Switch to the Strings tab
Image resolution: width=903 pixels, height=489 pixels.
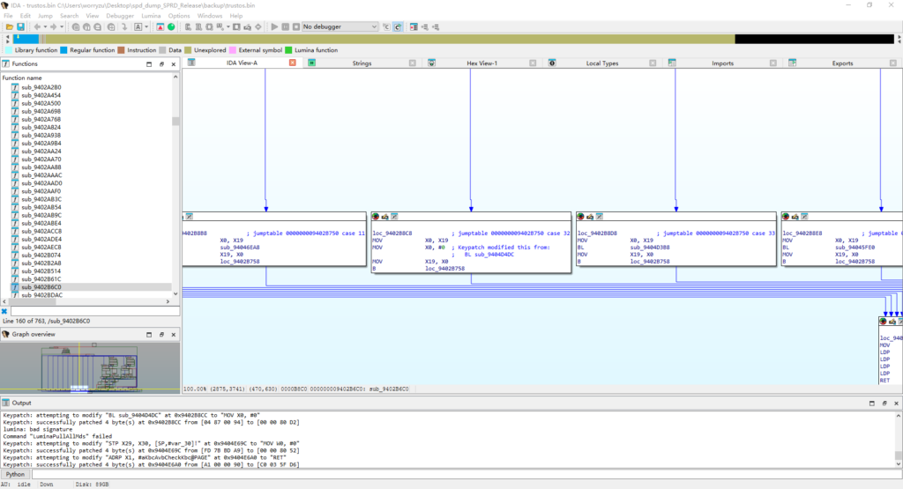tap(362, 63)
